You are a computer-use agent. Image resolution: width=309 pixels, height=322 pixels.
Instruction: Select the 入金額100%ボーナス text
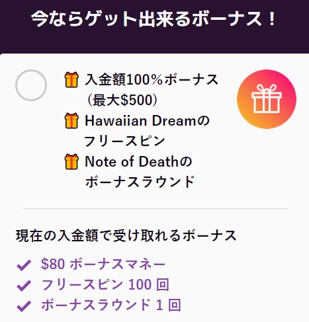point(152,79)
